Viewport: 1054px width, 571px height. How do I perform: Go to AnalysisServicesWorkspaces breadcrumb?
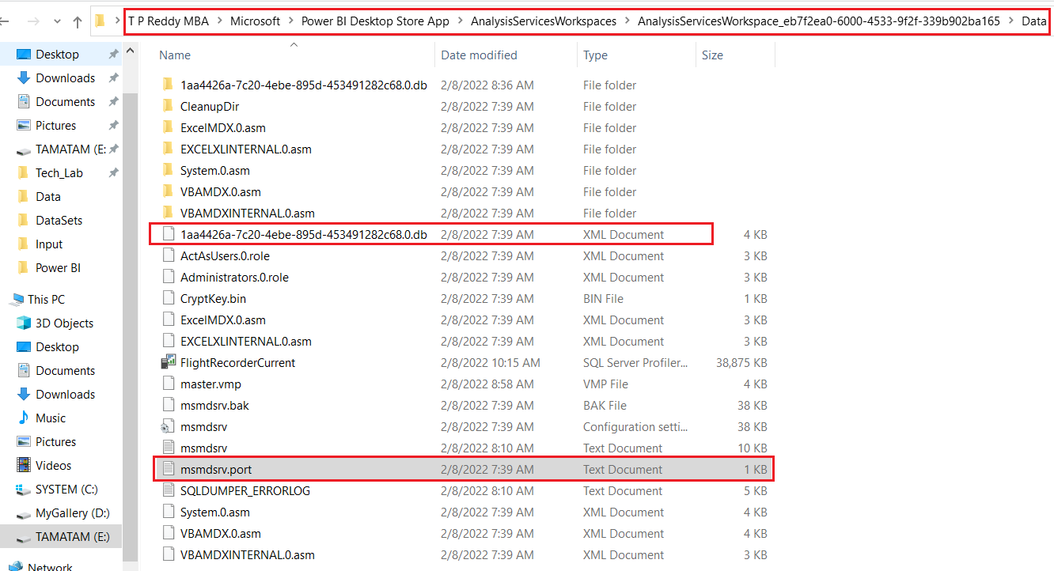click(x=544, y=21)
